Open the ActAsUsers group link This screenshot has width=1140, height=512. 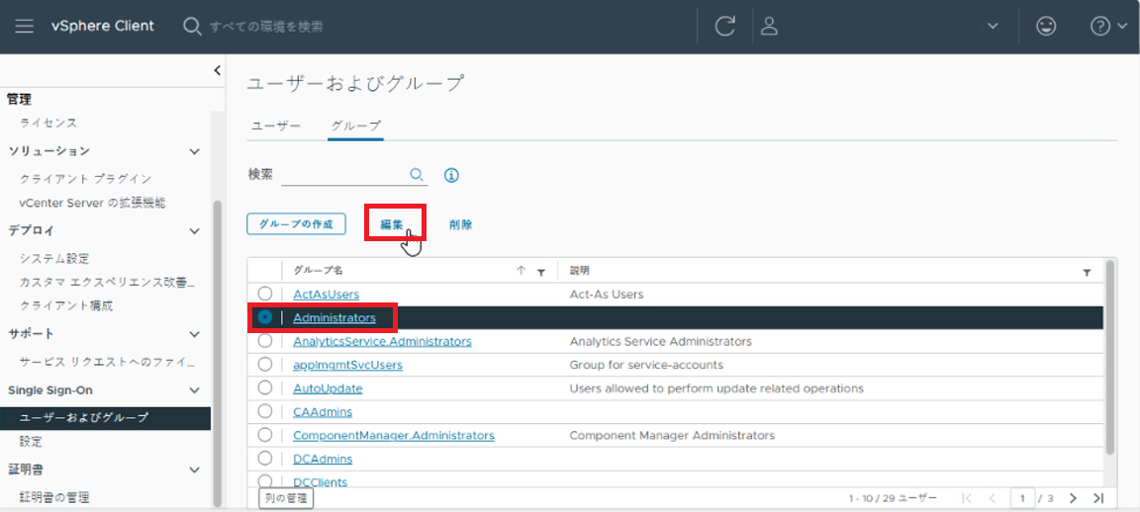coord(327,295)
